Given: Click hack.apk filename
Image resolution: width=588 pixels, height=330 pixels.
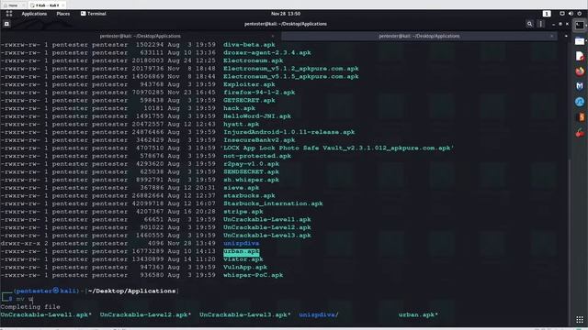Looking at the screenshot, I should tap(239, 108).
